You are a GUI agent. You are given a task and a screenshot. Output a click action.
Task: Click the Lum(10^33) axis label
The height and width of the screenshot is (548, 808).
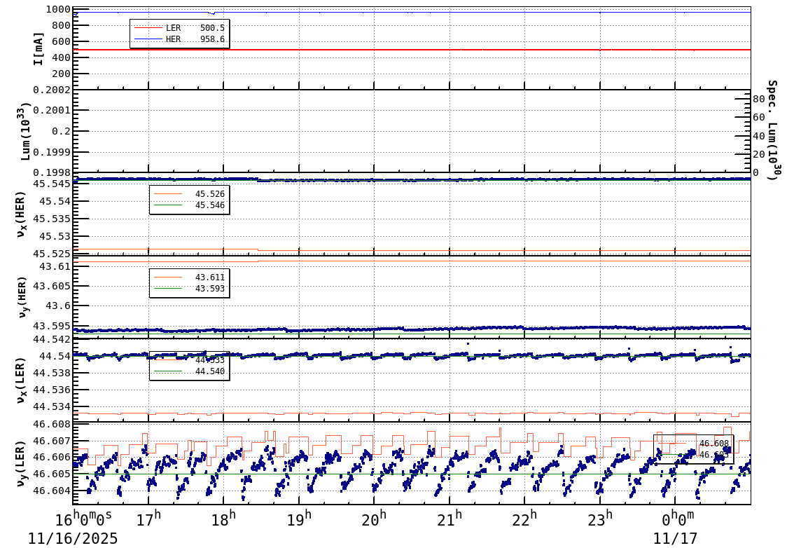coord(26,131)
